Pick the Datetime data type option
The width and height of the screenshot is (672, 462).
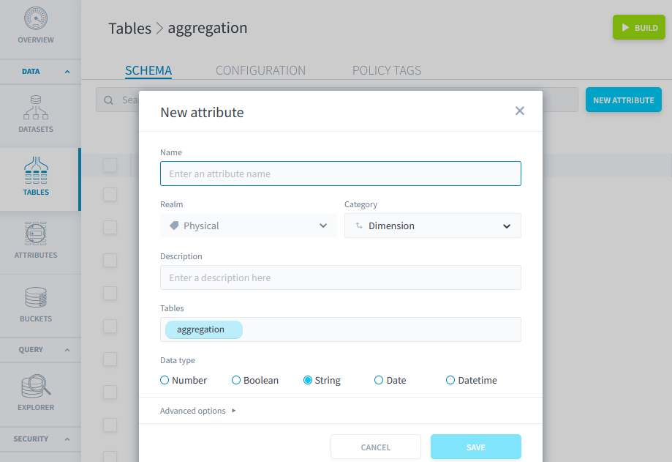[450, 380]
